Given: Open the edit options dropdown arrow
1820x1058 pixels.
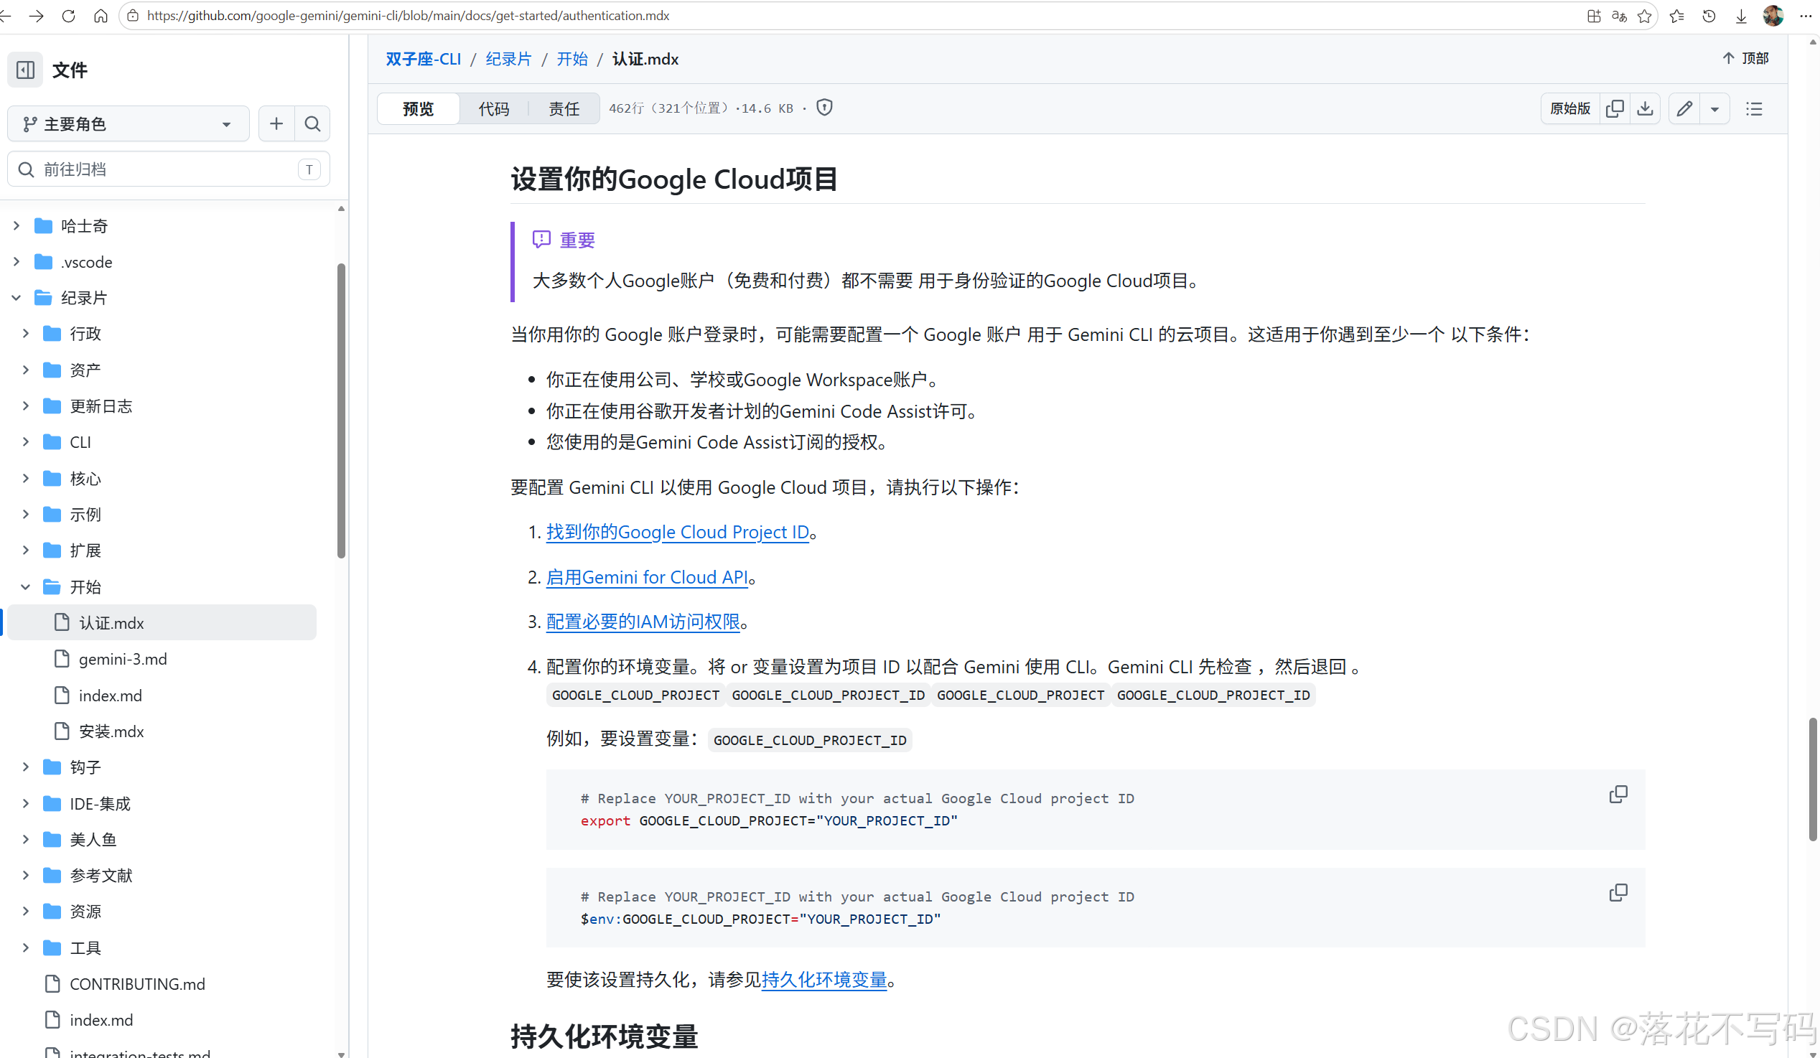Looking at the screenshot, I should pos(1714,108).
